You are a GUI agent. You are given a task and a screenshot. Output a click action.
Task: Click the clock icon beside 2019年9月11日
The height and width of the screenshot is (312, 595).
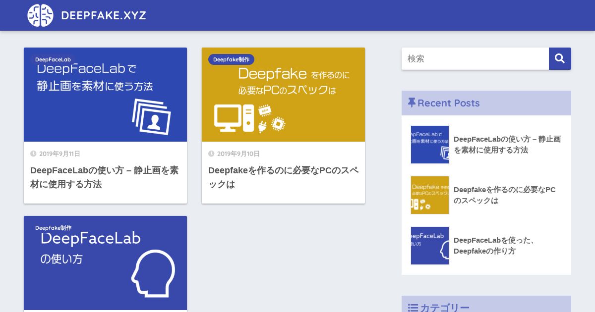33,154
